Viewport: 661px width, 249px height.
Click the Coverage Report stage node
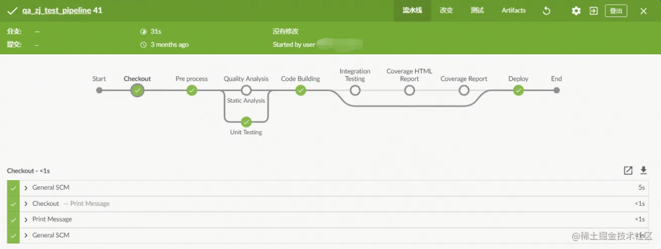coord(464,90)
